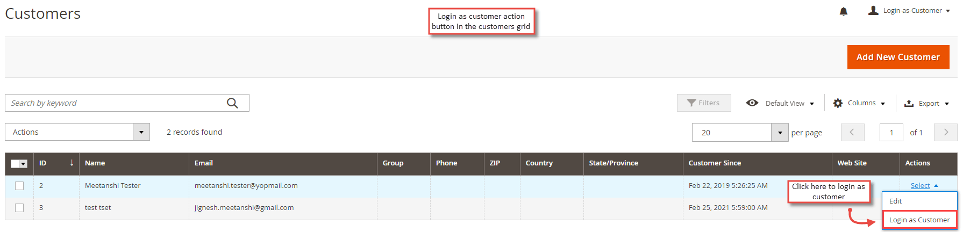
Task: Go to the next page arrow
Action: (946, 133)
